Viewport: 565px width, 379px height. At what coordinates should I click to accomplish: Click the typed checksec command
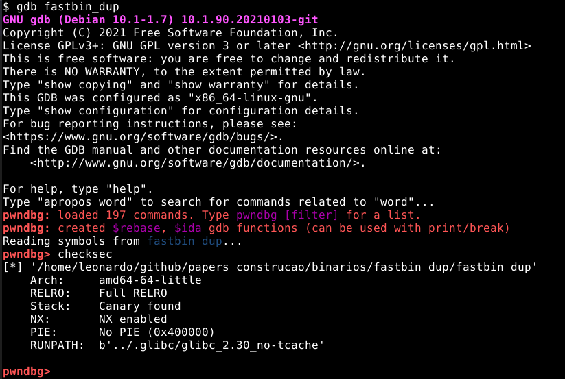tap(85, 254)
